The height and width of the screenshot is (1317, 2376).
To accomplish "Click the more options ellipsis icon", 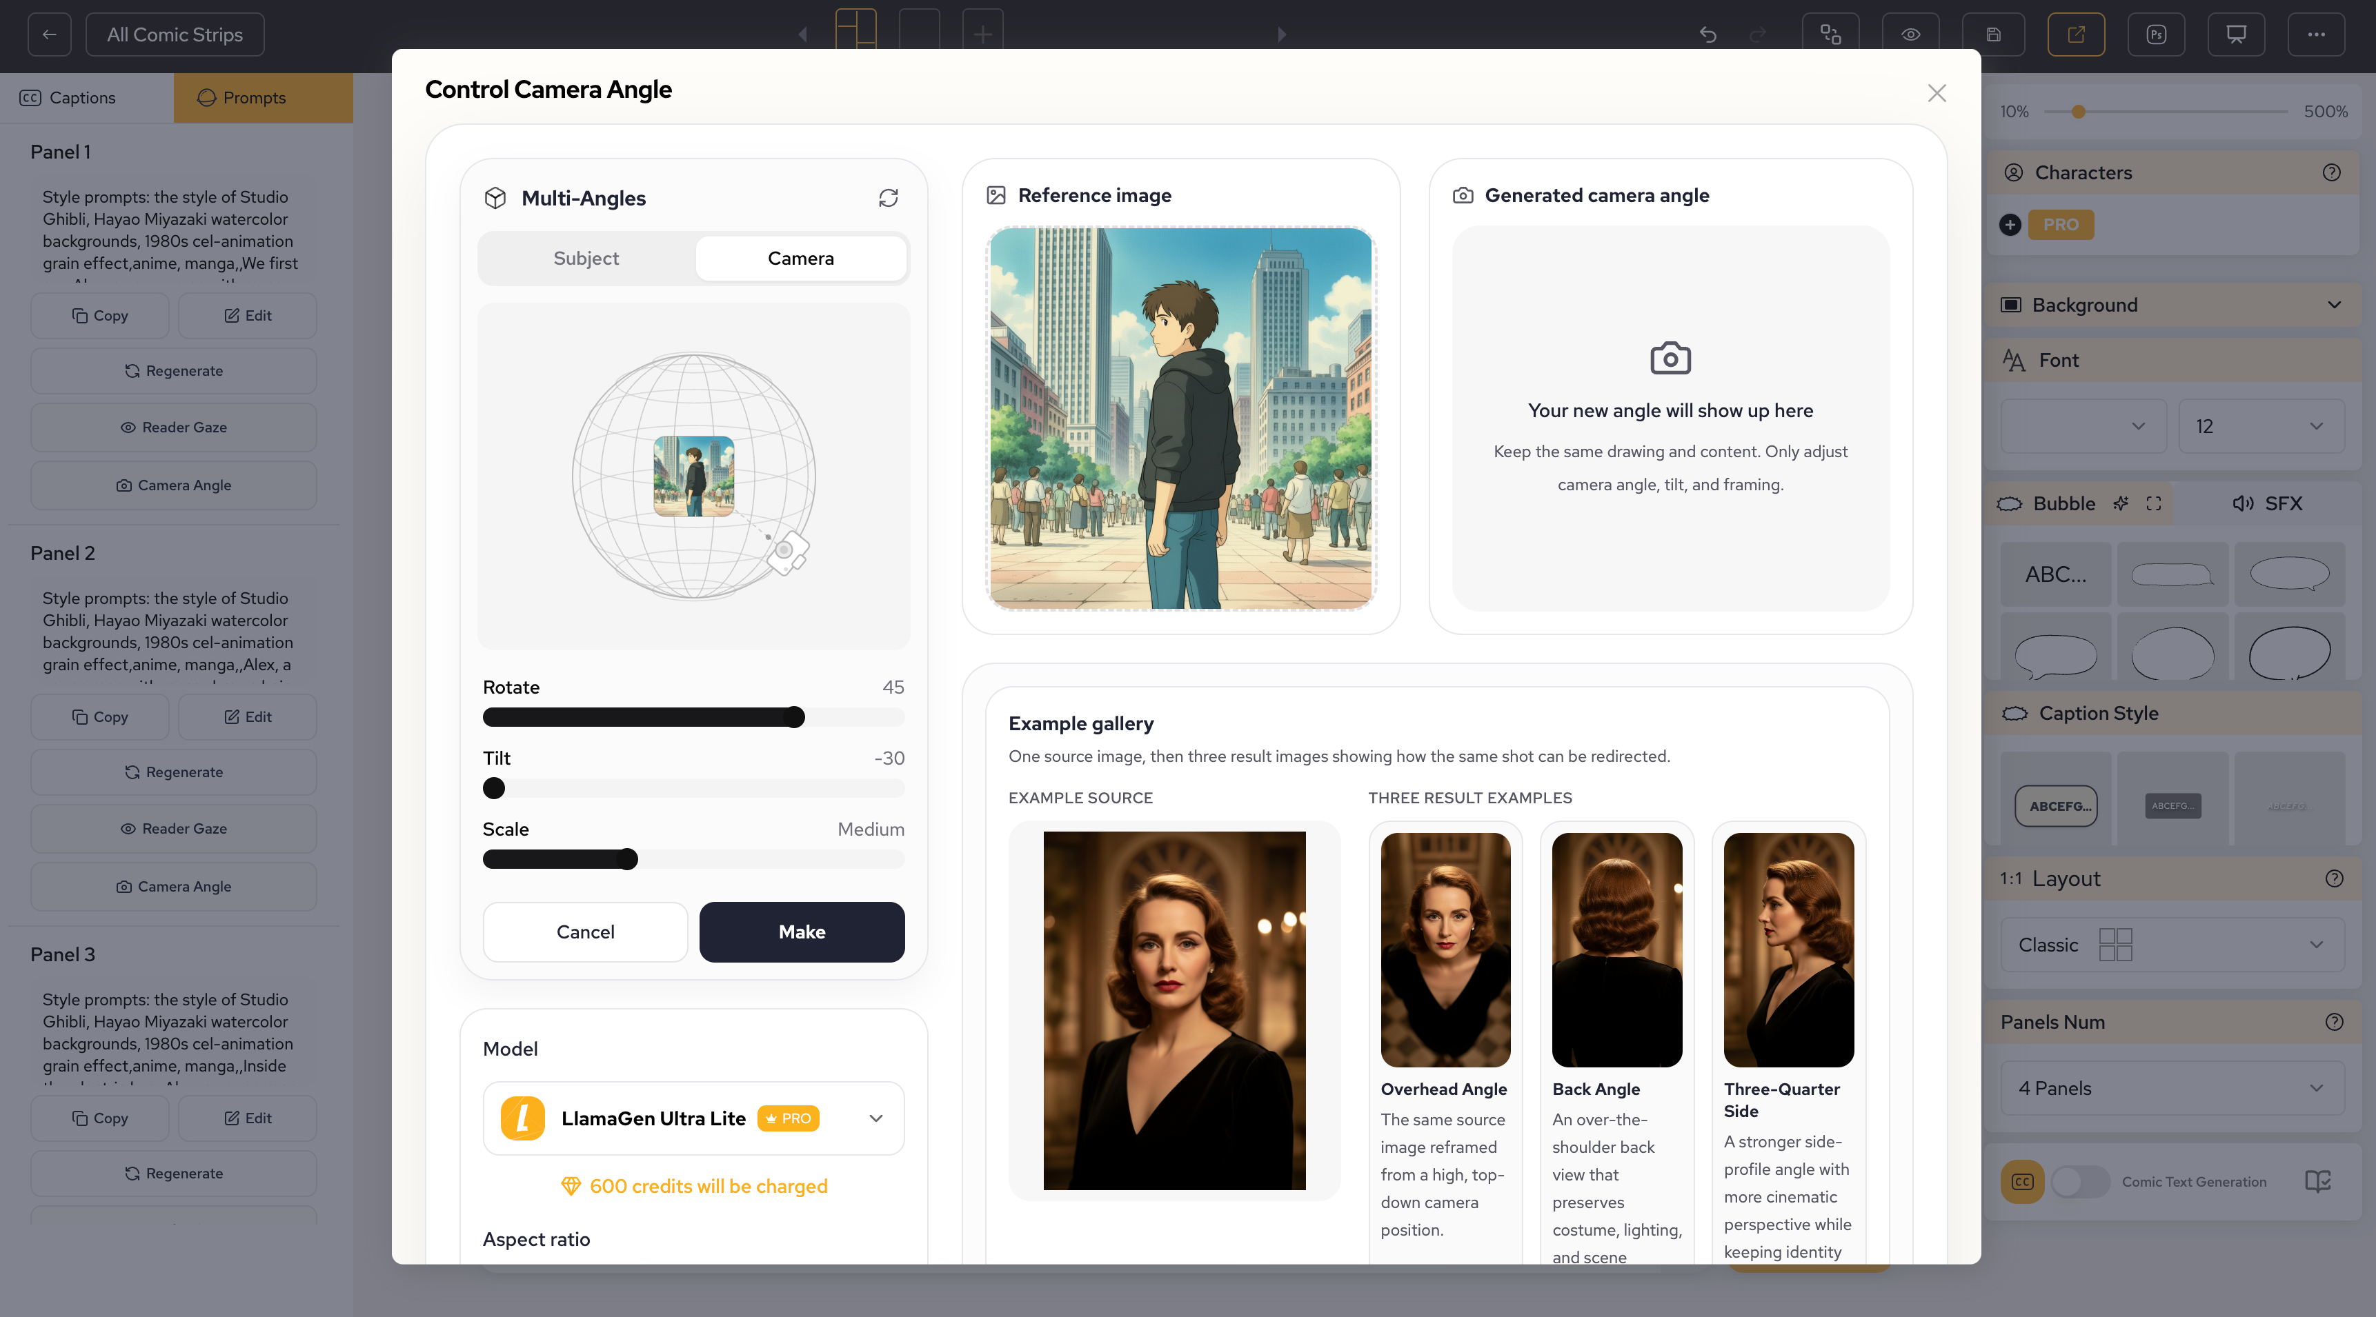I will [2315, 34].
